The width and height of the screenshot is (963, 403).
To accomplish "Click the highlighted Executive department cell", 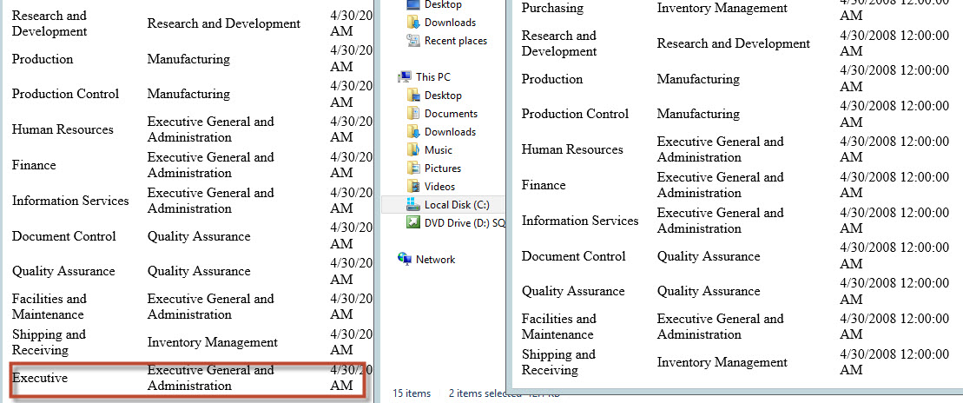I will point(40,379).
